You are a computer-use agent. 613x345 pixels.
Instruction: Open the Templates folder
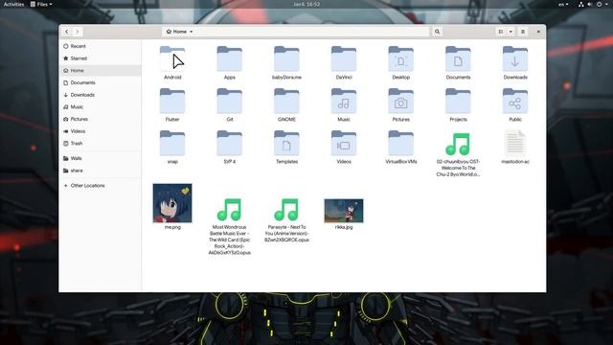(286, 144)
